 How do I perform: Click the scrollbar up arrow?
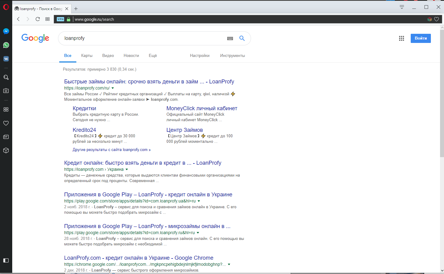pyautogui.click(x=442, y=27)
